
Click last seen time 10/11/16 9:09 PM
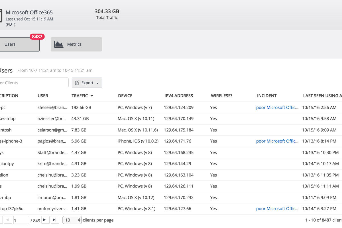click(x=319, y=198)
